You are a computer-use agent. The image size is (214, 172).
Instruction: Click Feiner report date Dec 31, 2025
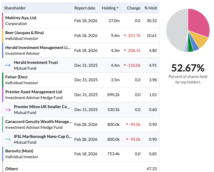(86, 80)
